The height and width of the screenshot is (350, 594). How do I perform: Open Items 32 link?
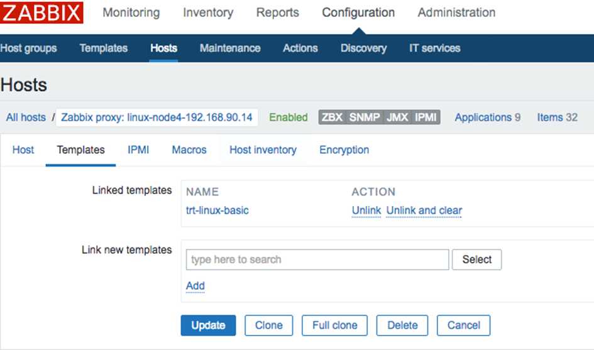click(x=558, y=118)
